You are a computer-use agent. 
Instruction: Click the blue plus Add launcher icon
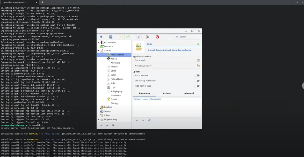[x=101, y=37]
